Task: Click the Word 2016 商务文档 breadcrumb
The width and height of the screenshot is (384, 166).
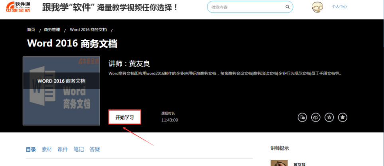Action: tap(88, 30)
